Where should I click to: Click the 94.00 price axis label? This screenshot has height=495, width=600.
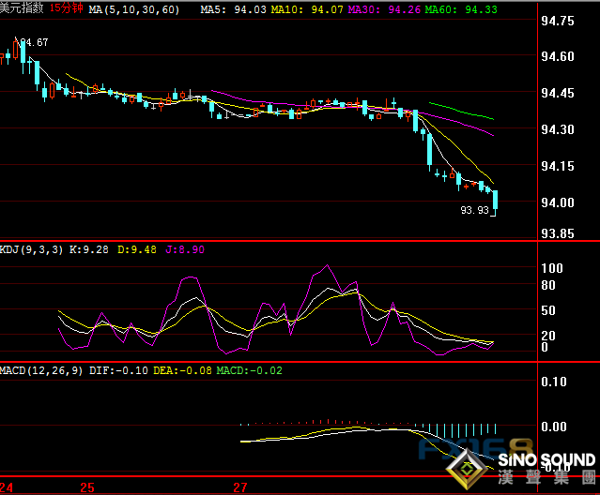click(557, 202)
